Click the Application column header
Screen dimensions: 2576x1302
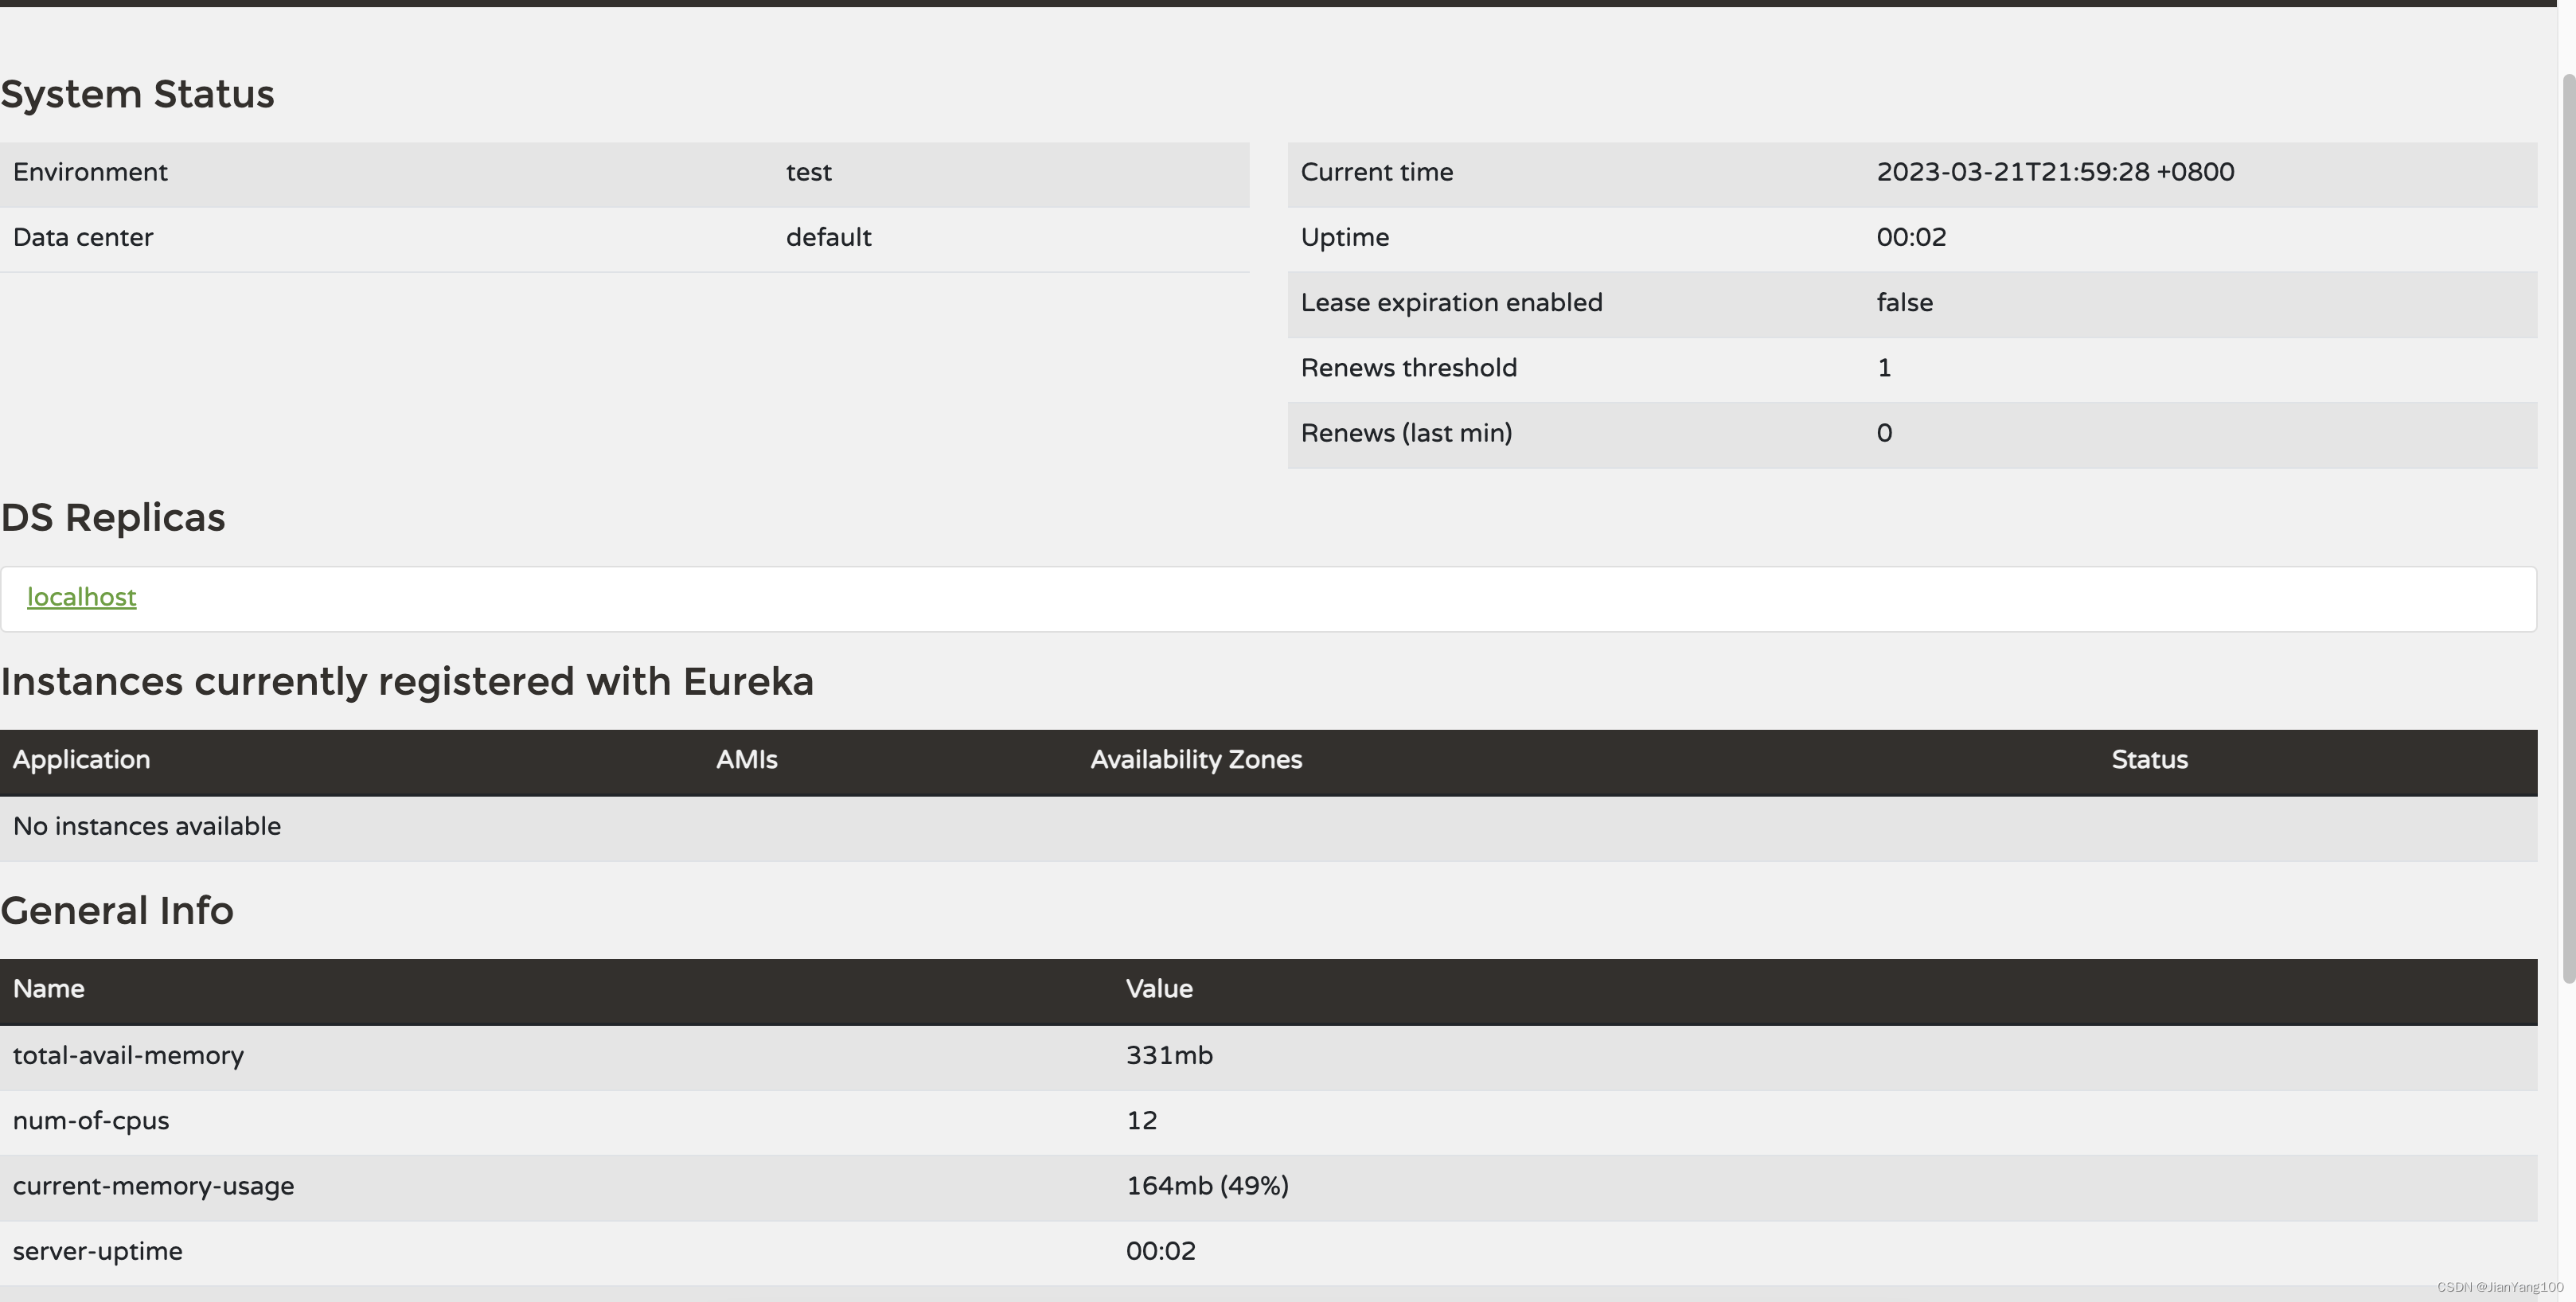coord(81,760)
